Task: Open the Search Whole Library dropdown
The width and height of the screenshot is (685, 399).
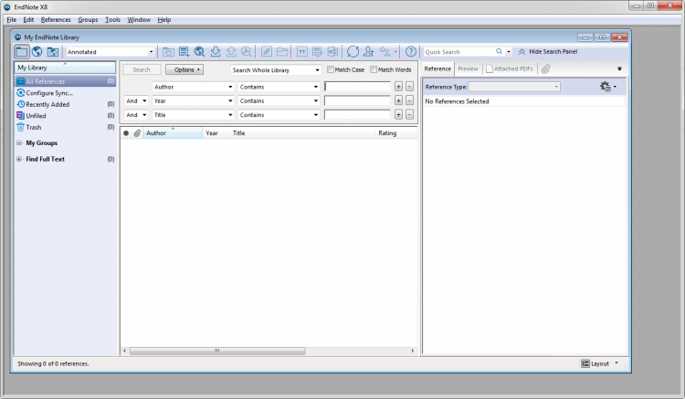Action: coord(317,69)
